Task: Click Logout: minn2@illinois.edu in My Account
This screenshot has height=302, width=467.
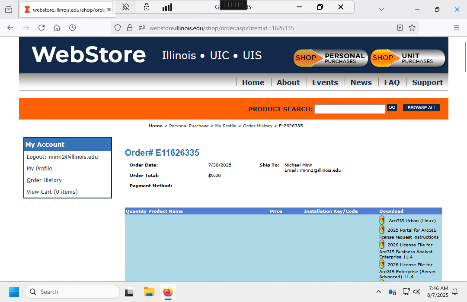Action: coord(62,157)
